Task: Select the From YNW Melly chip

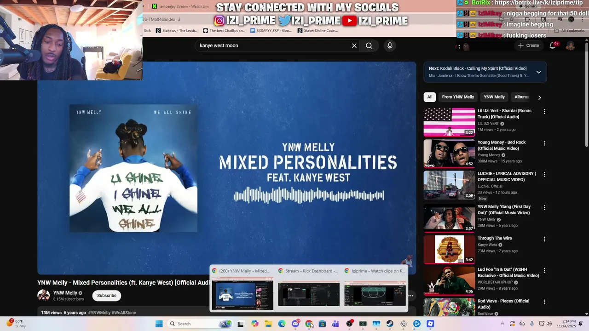Action: coord(458,97)
